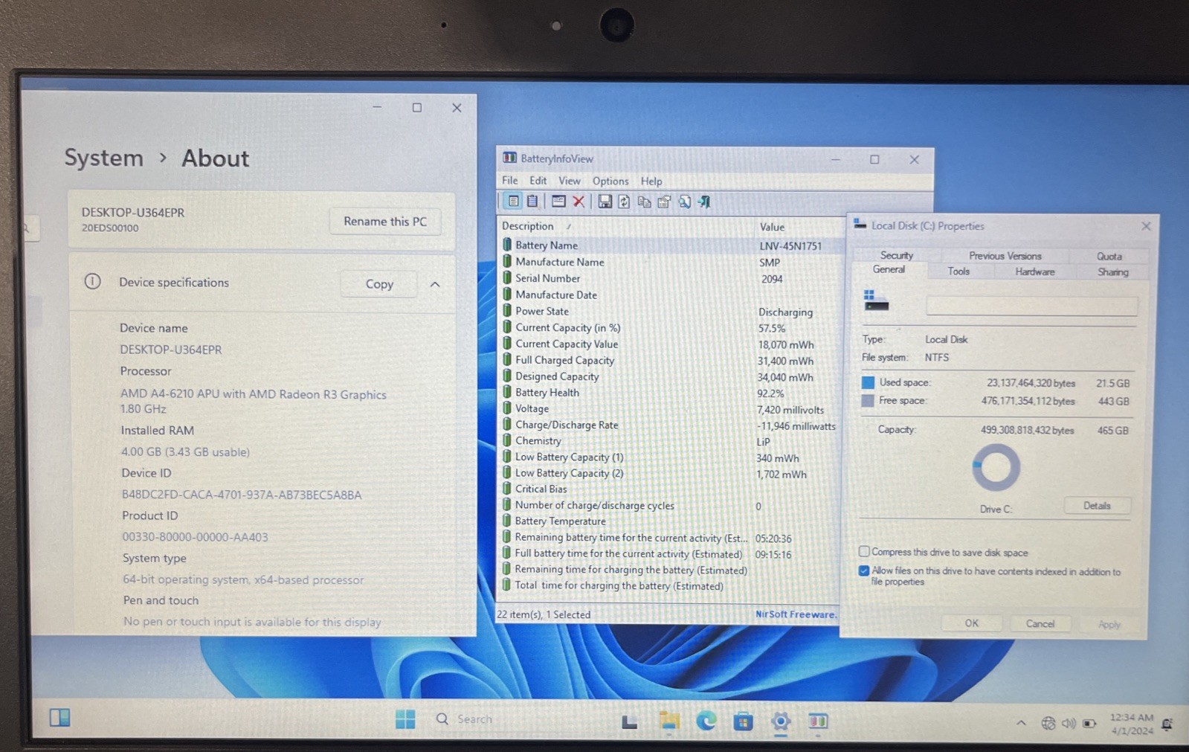Image resolution: width=1189 pixels, height=752 pixels.
Task: Open Task View from the taskbar
Action: click(x=630, y=722)
